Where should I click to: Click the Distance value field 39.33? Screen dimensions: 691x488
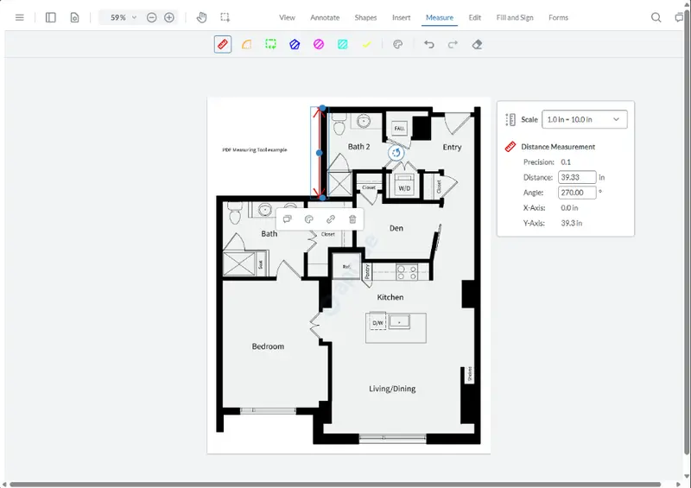pos(577,177)
